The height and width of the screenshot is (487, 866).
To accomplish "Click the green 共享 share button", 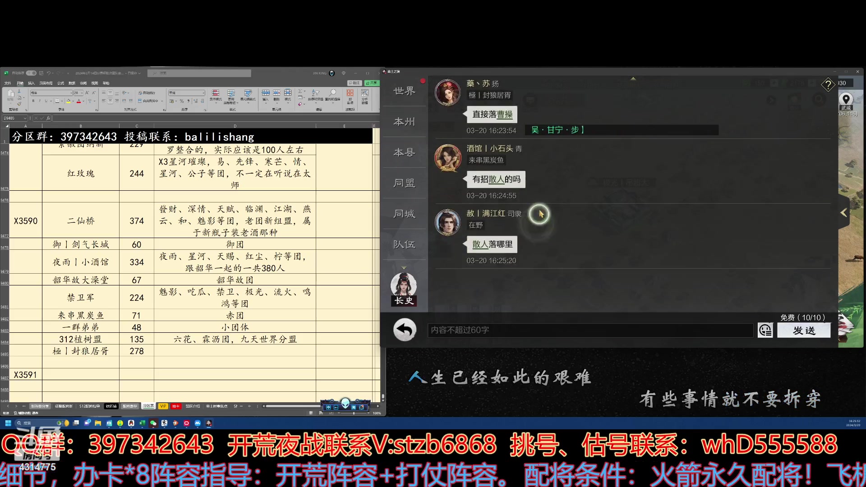I will pos(372,83).
